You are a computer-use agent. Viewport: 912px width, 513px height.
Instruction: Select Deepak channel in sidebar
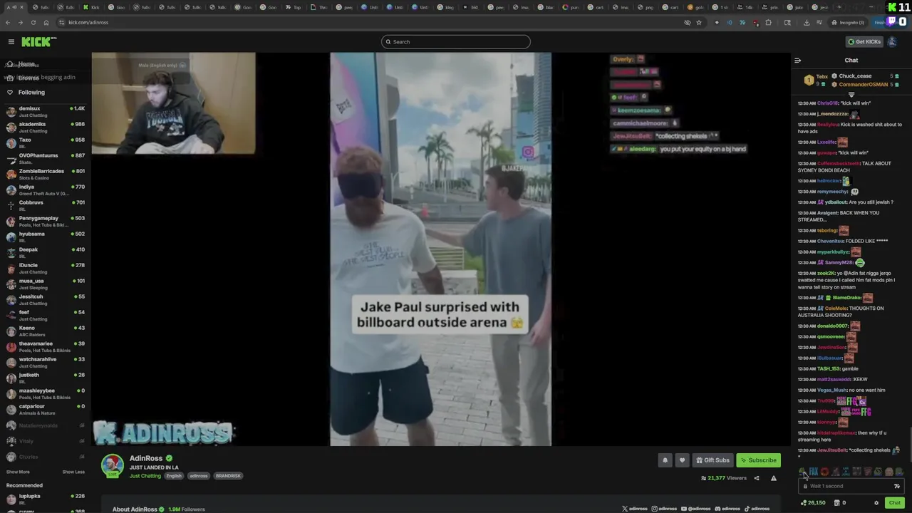pos(44,253)
